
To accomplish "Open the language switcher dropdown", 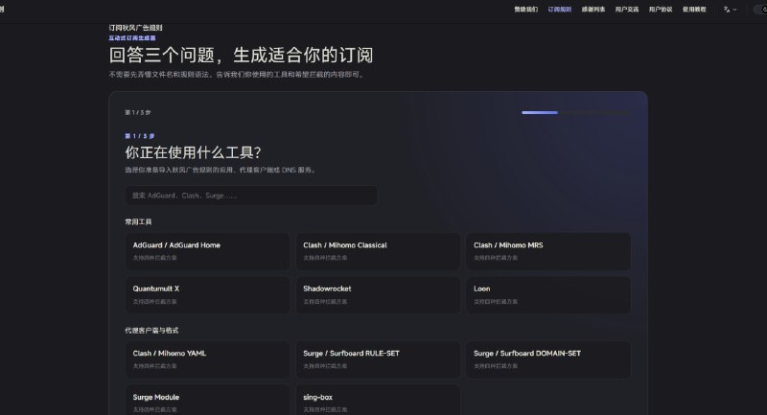I will point(730,10).
